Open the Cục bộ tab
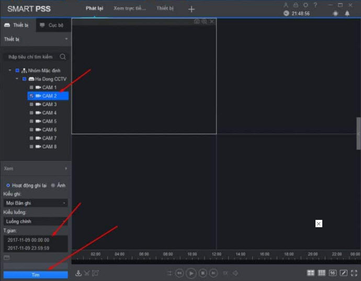Viewport: 361px width, 281px height. pos(53,25)
